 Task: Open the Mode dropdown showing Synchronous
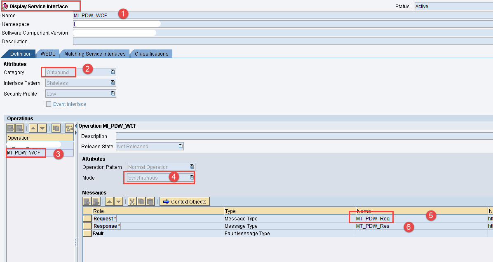click(192, 178)
